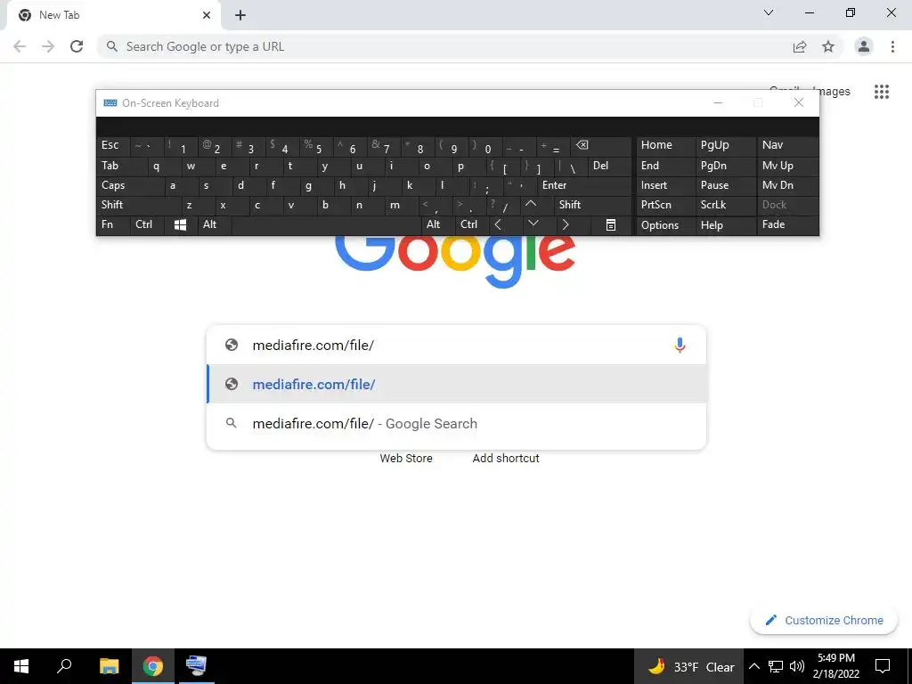
Task: Open the Chrome three-dot menu
Action: click(892, 46)
